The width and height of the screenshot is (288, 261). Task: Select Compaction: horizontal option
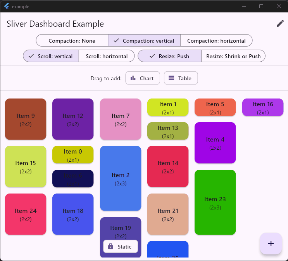[216, 40]
